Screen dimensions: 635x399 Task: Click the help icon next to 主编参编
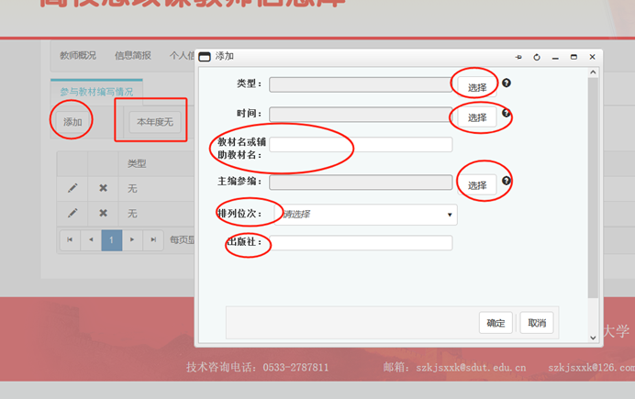tap(507, 182)
